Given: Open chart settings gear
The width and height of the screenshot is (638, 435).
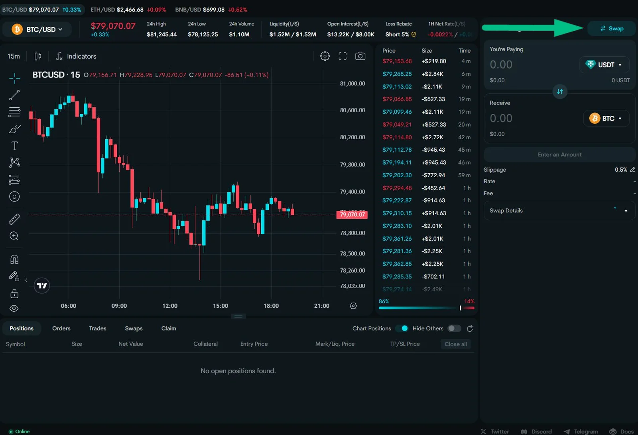Looking at the screenshot, I should [x=325, y=56].
